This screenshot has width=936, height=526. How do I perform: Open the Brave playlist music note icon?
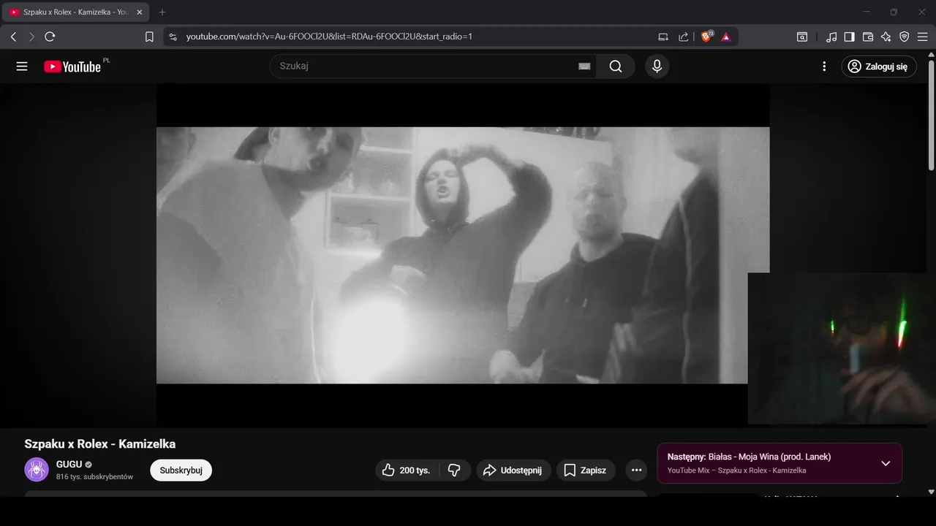click(x=831, y=37)
